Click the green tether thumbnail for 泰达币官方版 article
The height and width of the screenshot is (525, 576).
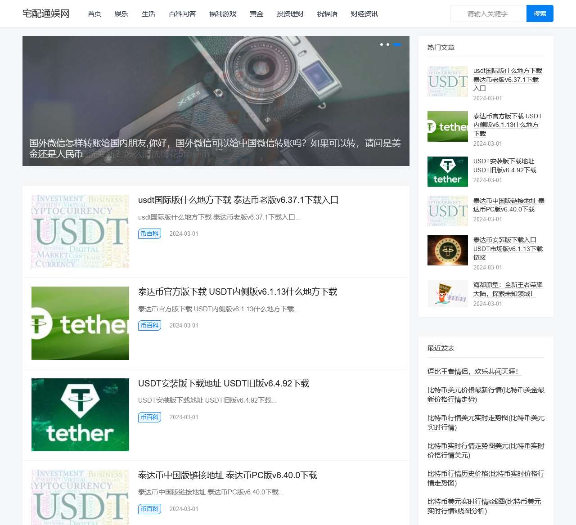(x=80, y=323)
